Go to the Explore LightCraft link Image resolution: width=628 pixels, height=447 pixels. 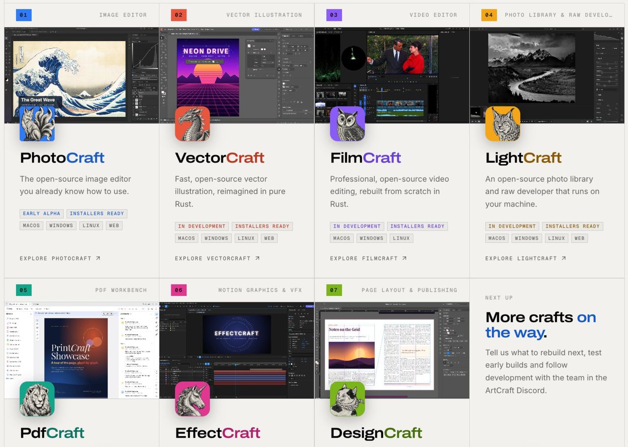(x=525, y=258)
